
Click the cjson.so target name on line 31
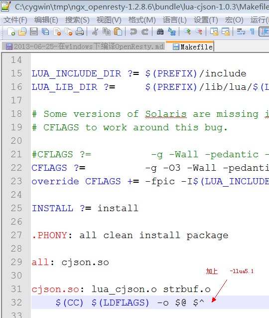(55, 290)
